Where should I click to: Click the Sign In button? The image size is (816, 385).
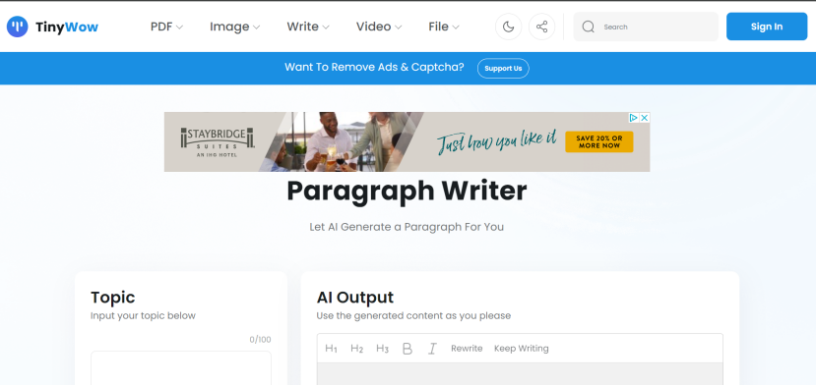767,27
